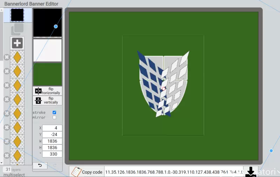Click the red circle handle on the canvas
This screenshot has width=280, height=177.
(163, 89)
